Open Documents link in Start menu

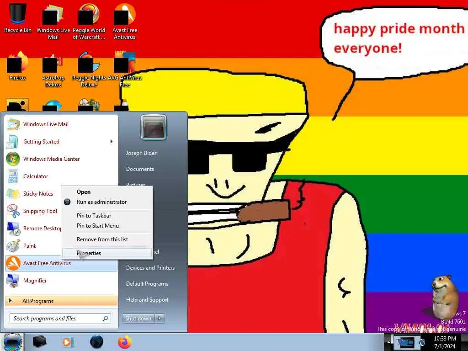(140, 169)
